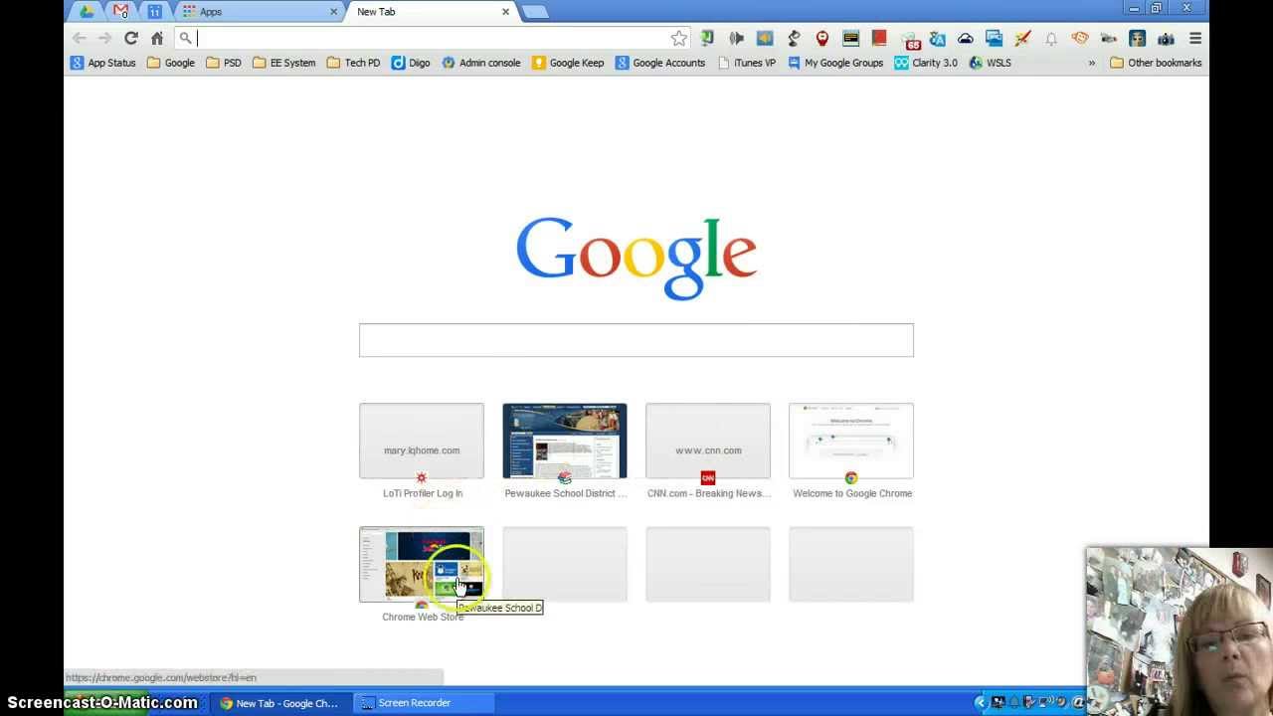Expand the PSD bookmarks folder
The image size is (1273, 716).
224,63
